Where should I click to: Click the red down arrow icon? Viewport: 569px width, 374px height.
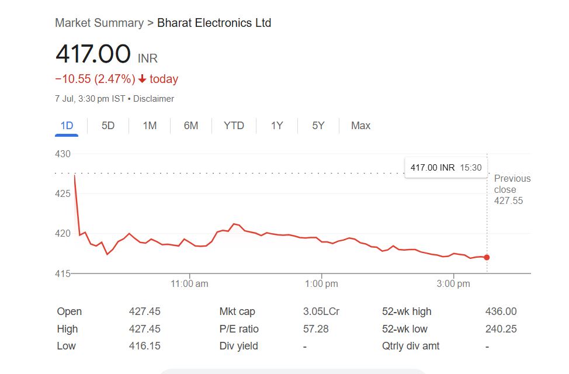(142, 79)
